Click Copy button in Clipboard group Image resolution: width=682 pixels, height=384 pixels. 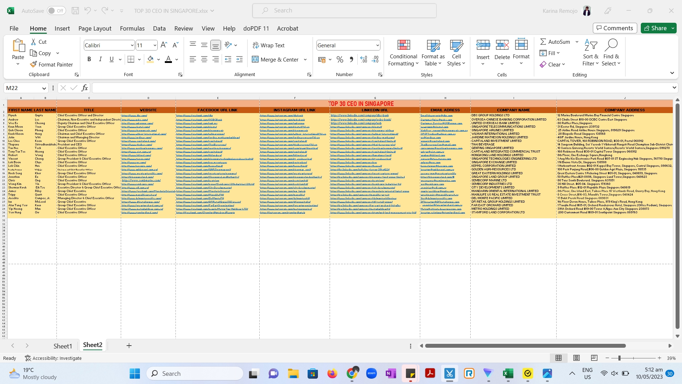pyautogui.click(x=41, y=53)
